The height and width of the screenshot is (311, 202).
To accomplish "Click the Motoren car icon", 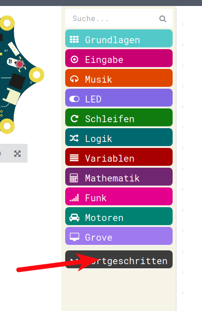I will [74, 218].
